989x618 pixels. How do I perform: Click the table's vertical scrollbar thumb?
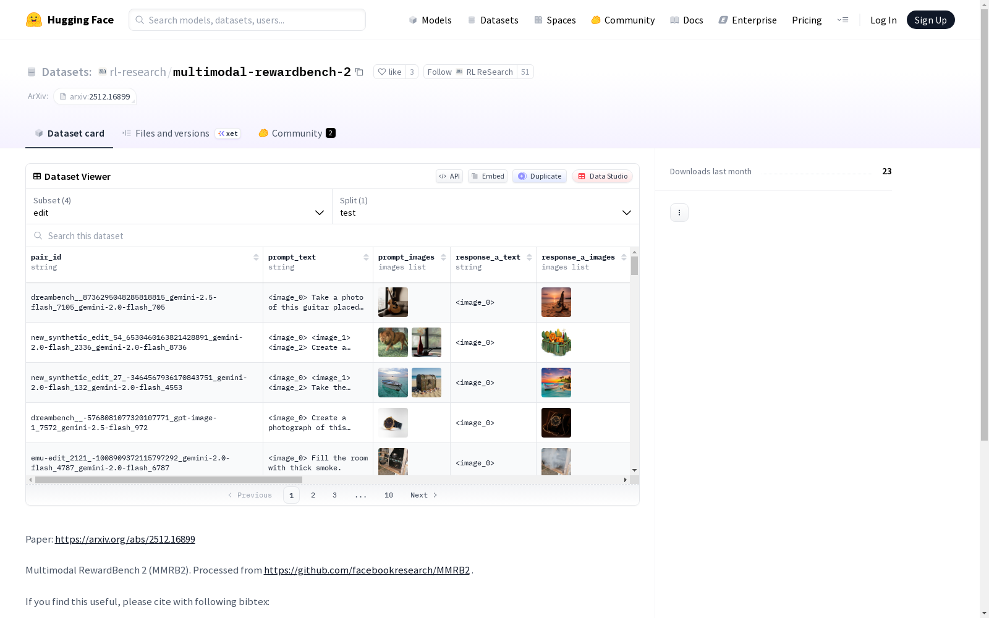pyautogui.click(x=634, y=266)
